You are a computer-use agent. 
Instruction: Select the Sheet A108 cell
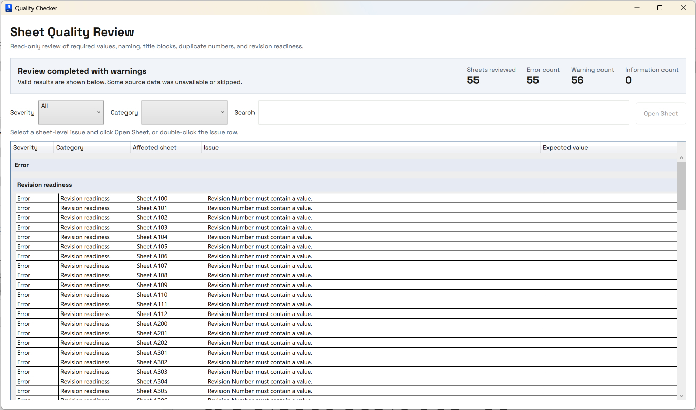coord(170,275)
